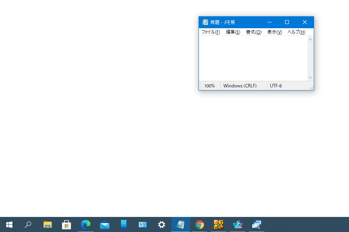349x232 pixels.
Task: Open Settings gear from the taskbar
Action: pyautogui.click(x=162, y=225)
